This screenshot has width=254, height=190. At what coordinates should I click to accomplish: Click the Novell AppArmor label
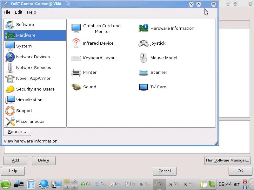(x=33, y=79)
